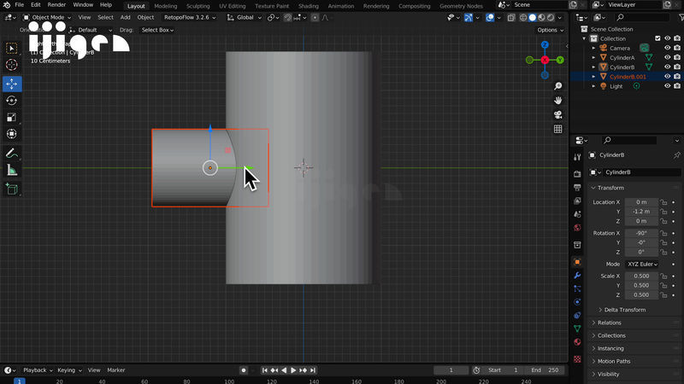Click the Location Y value field
This screenshot has height=384, width=684.
pyautogui.click(x=640, y=212)
